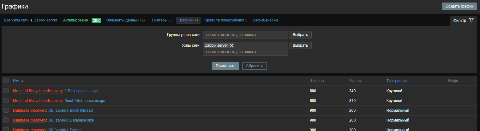Check the '/boot: Disk space usage' row checkbox
The height and width of the screenshot is (131, 480).
point(6,101)
